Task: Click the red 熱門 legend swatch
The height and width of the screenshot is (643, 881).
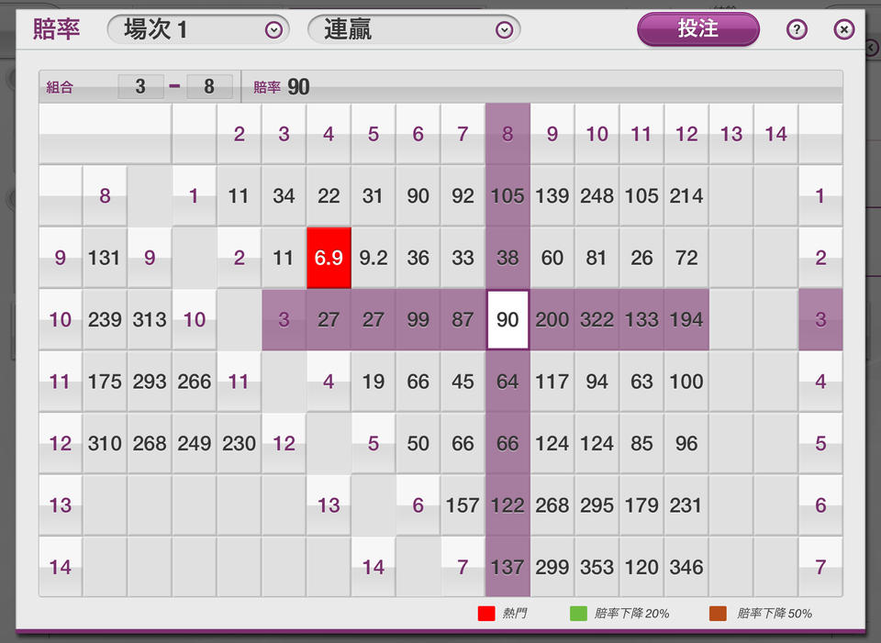Action: pos(486,614)
